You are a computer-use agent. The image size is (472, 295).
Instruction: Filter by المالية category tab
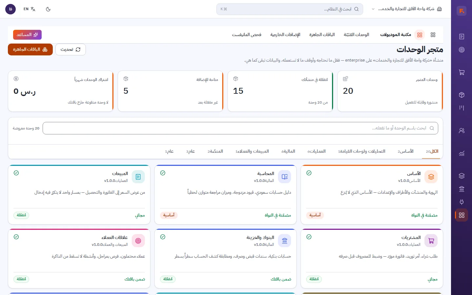point(288,151)
